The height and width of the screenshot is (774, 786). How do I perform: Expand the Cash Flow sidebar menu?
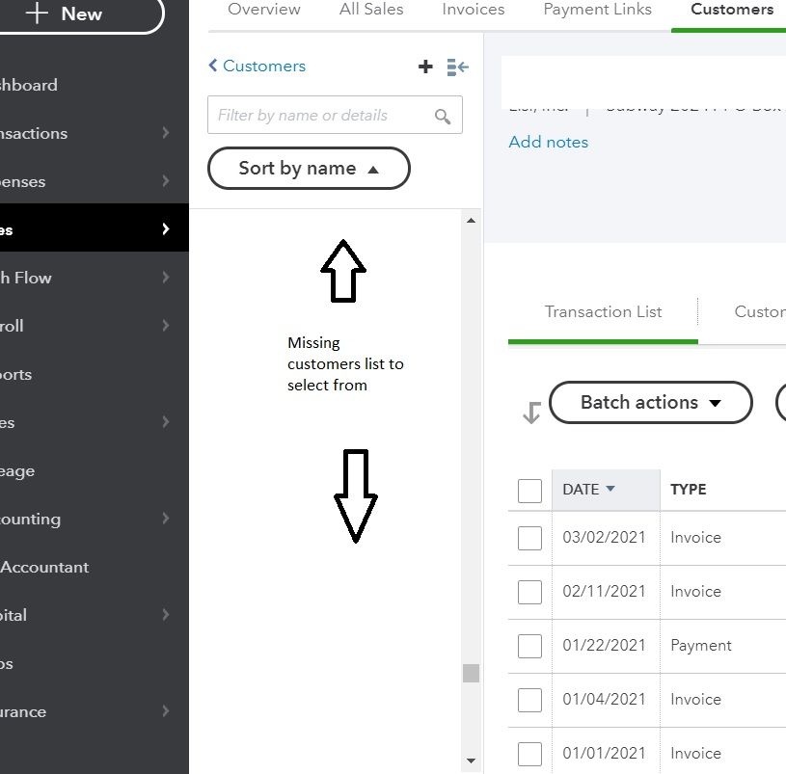click(x=166, y=278)
